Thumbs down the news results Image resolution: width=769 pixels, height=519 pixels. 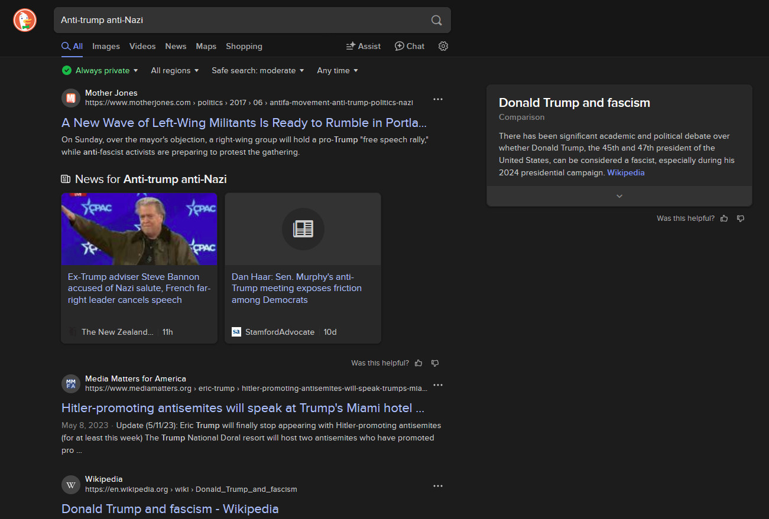[435, 363]
